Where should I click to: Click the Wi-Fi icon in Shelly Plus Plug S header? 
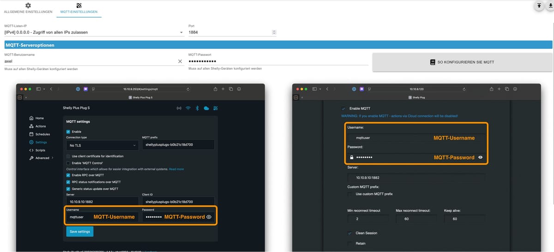click(x=188, y=108)
